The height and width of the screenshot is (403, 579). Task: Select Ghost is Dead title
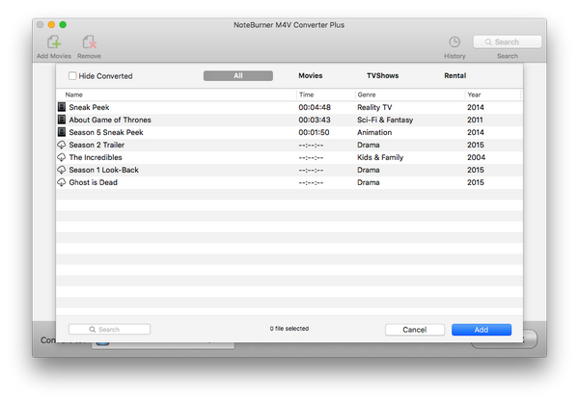93,182
